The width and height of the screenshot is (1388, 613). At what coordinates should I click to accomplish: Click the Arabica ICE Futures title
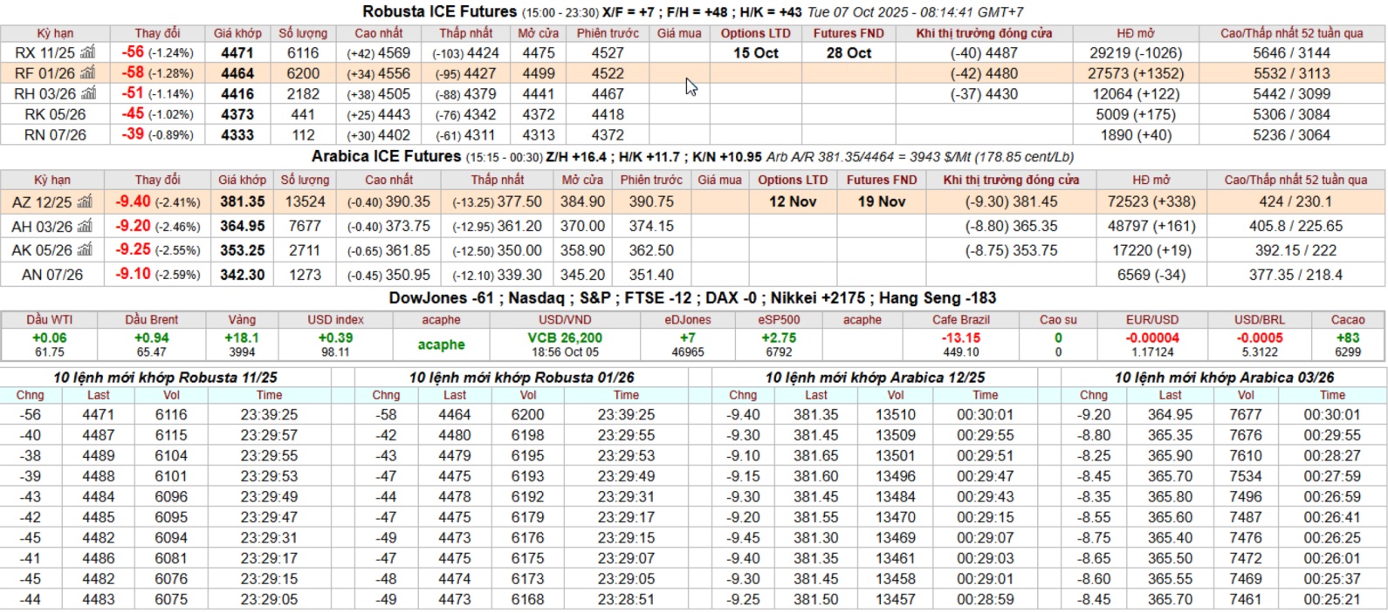click(386, 156)
